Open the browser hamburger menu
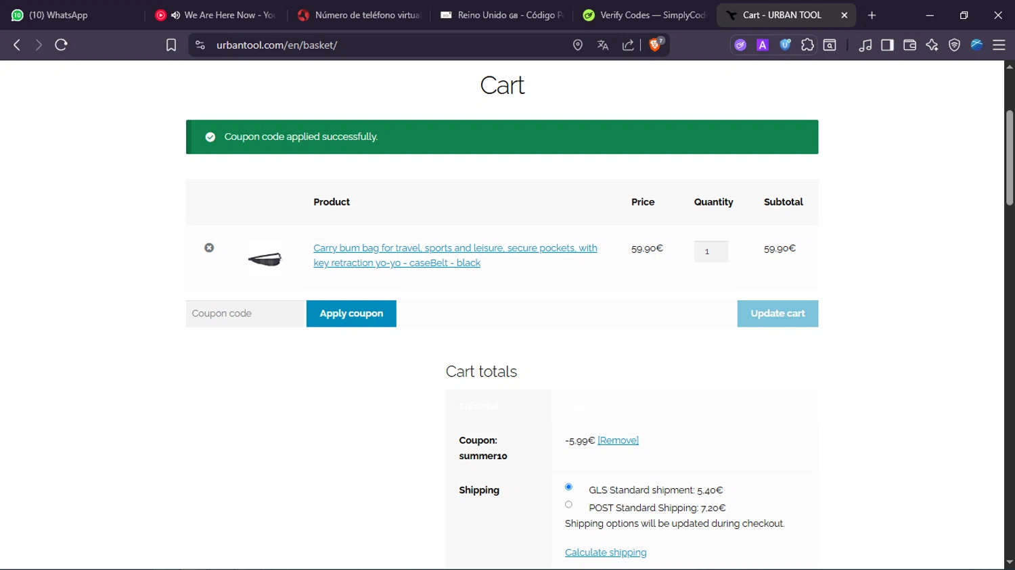 [x=999, y=45]
